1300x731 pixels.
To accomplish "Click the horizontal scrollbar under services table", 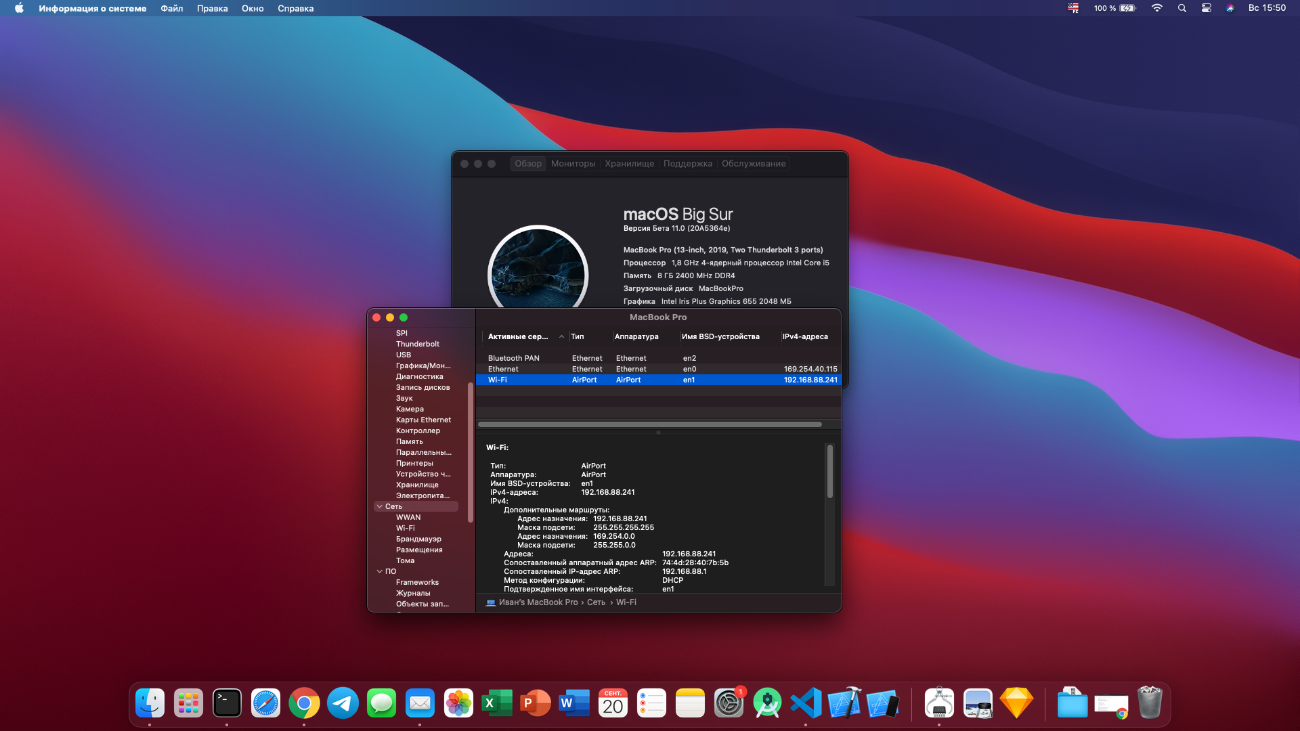I will coord(649,424).
